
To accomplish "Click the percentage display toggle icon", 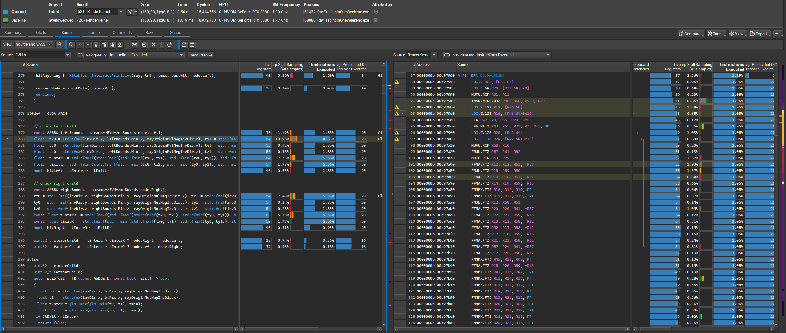I will (x=153, y=45).
